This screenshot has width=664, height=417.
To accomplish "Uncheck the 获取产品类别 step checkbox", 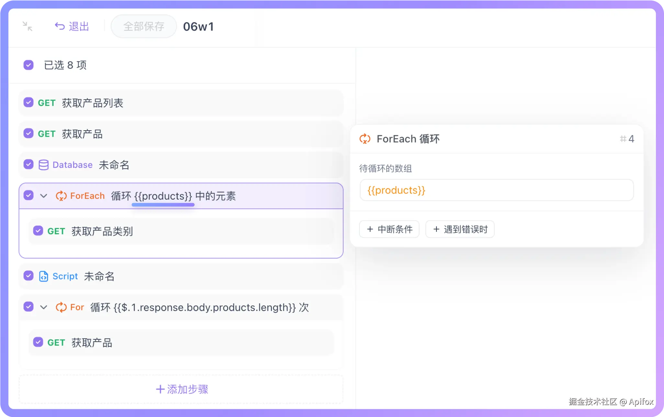I will click(x=38, y=231).
